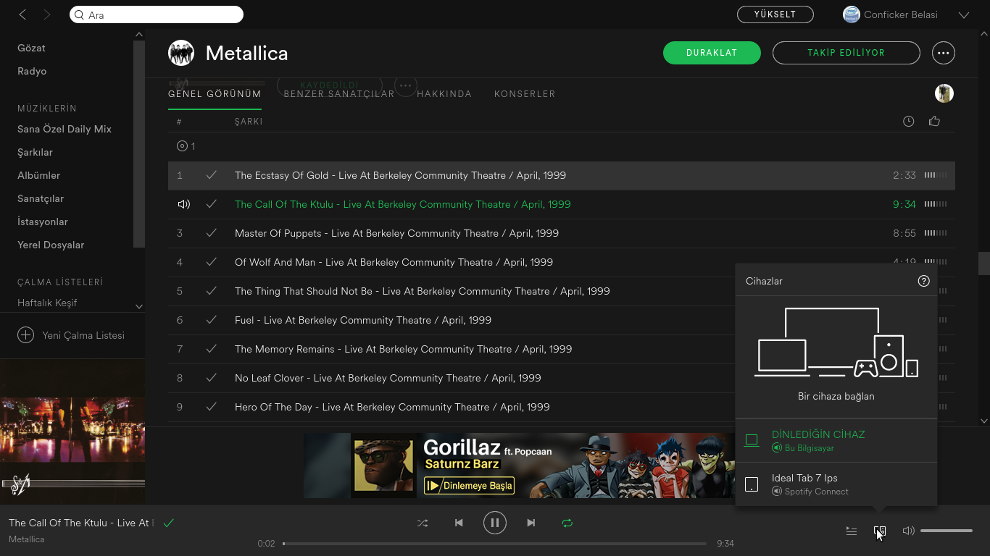Screen dimensions: 990x556
Task: Toggle saved checkmark for The Ecstasy Of Gold
Action: (212, 175)
